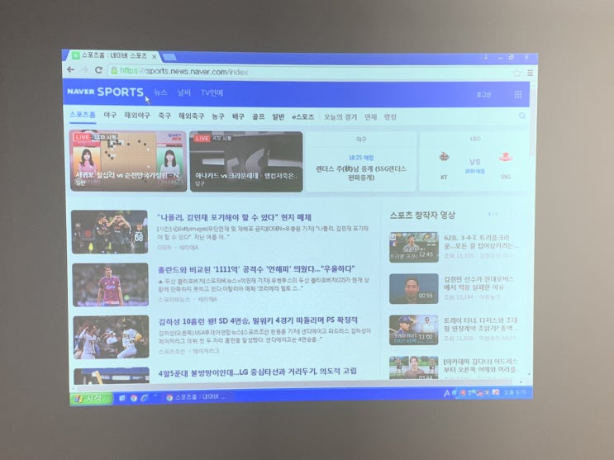Viewport: 614px width, 460px height.
Task: Switch to the 골프 tab
Action: click(x=258, y=116)
